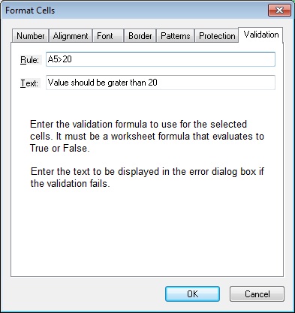This screenshot has width=295, height=313.
Task: Go to the Border tab
Action: (140, 36)
